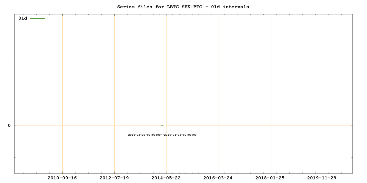This screenshot has width=367, height=183.
Task: Click the x-axis label 2018-01-25
Action: pyautogui.click(x=270, y=178)
